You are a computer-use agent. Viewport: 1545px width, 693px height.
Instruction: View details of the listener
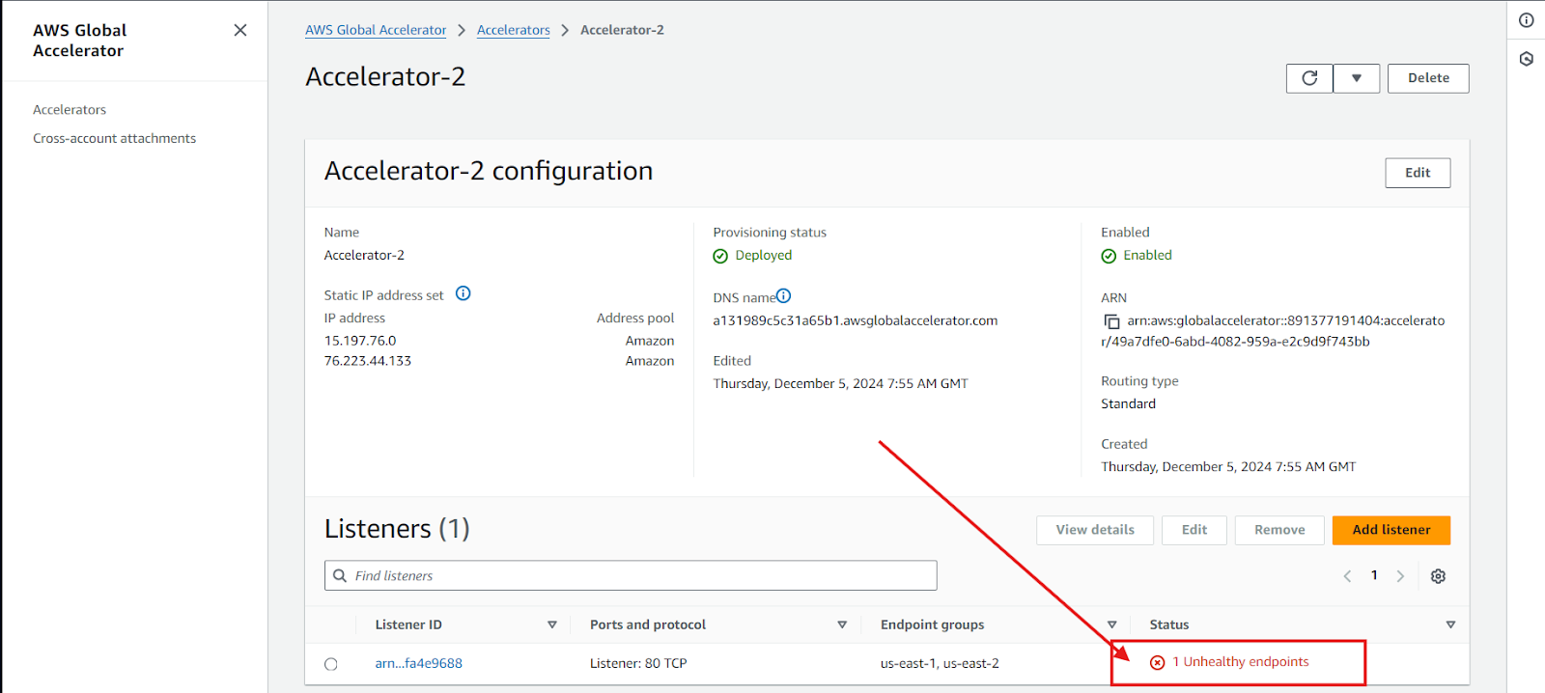point(1095,530)
